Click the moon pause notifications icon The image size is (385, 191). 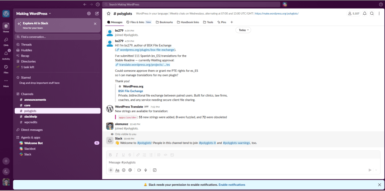pyautogui.click(x=6, y=171)
